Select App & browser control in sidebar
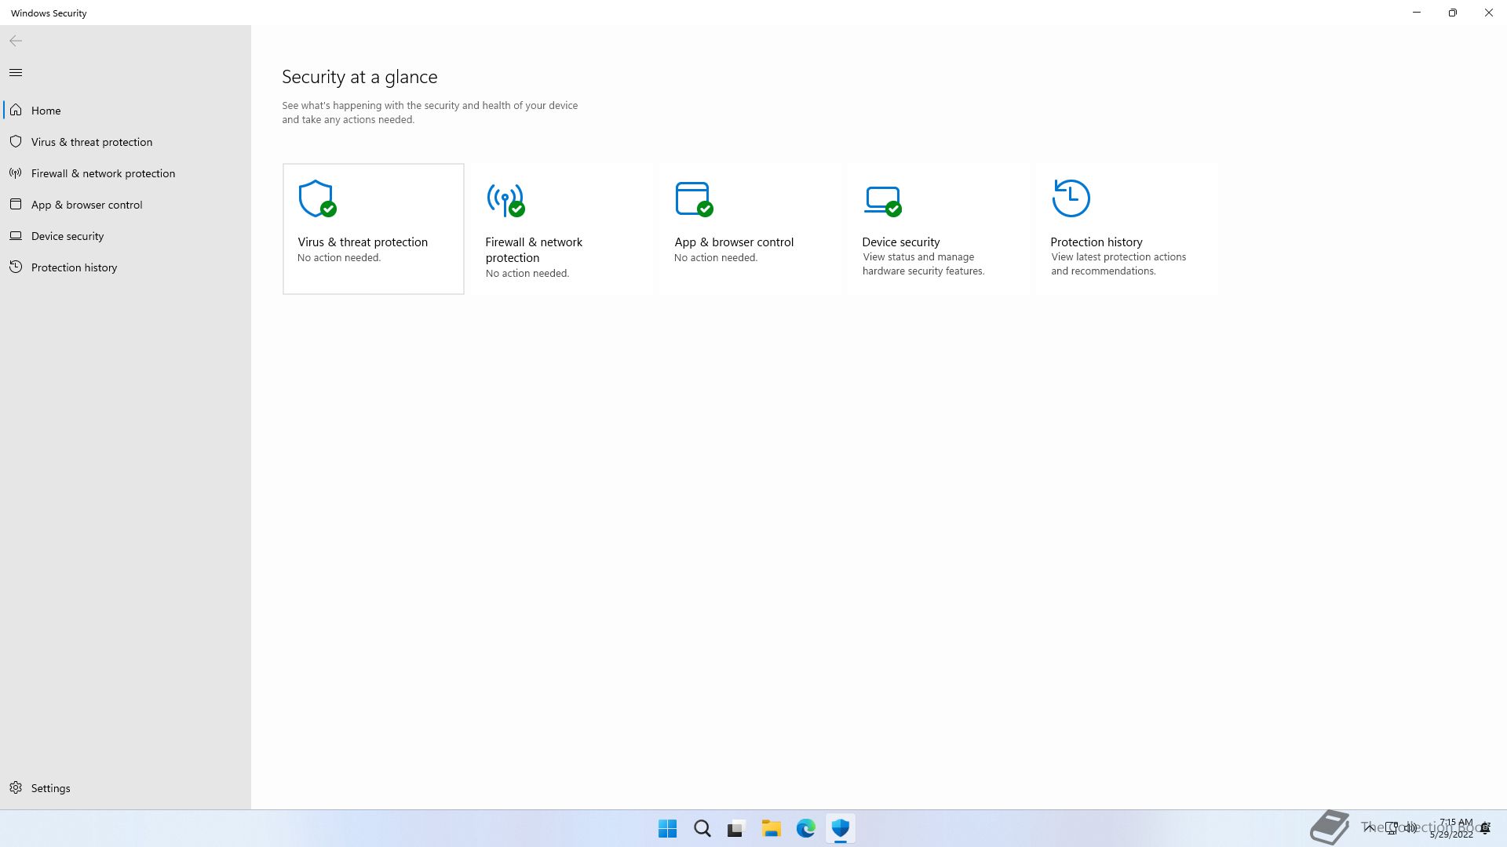Screen dimensions: 1507x847 click(86, 205)
